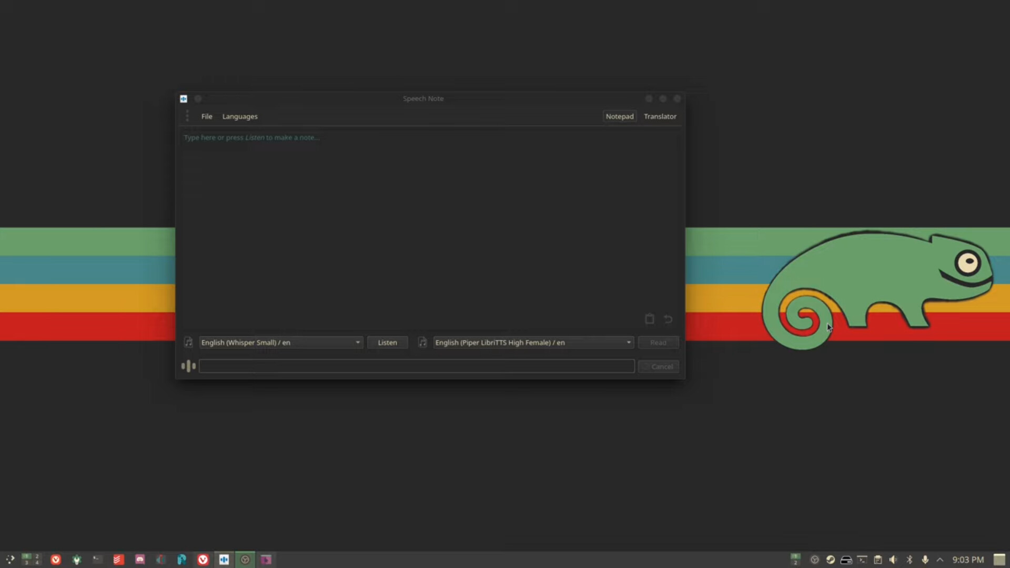Screen dimensions: 1010x568
Task: Open Discord from the taskbar
Action: tap(140, 560)
